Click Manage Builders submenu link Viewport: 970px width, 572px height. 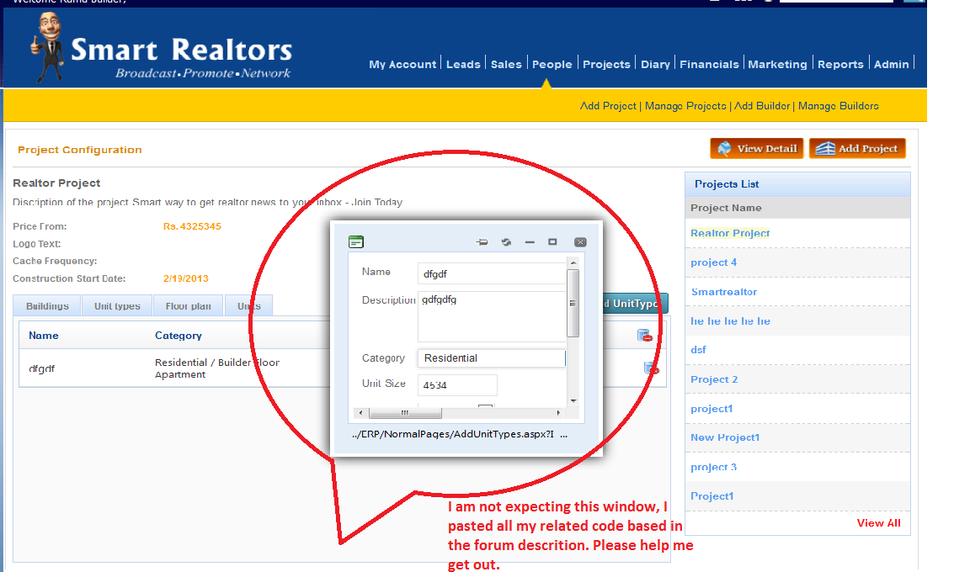click(839, 106)
